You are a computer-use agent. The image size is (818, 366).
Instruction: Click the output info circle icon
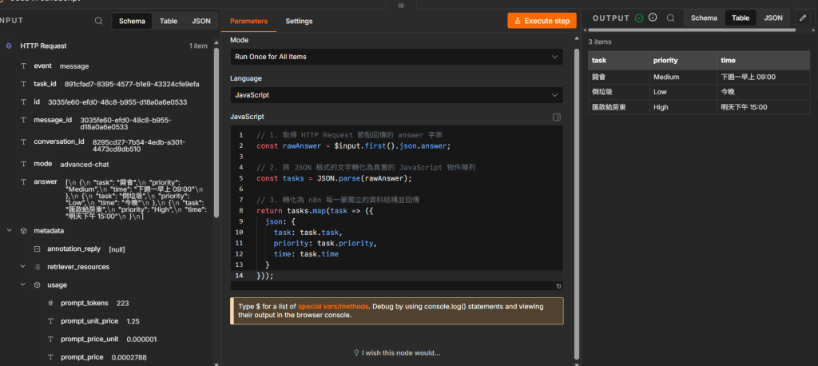coord(653,18)
